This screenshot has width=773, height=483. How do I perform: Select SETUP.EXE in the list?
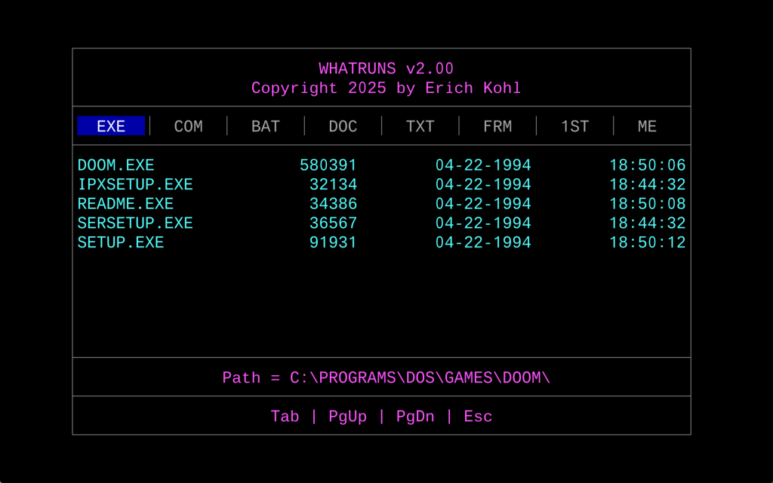tap(121, 243)
